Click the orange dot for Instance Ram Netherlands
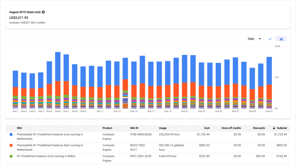 (11, 145)
